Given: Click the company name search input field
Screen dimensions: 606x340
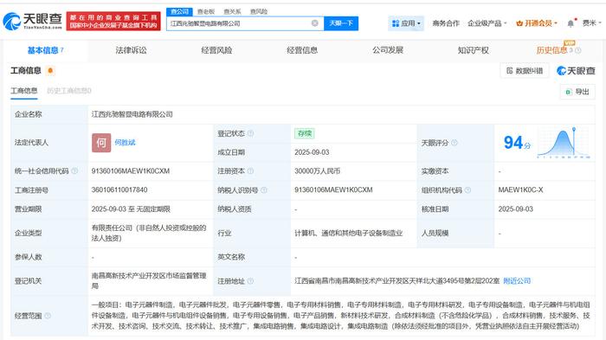Looking at the screenshot, I should pyautogui.click(x=240, y=23).
